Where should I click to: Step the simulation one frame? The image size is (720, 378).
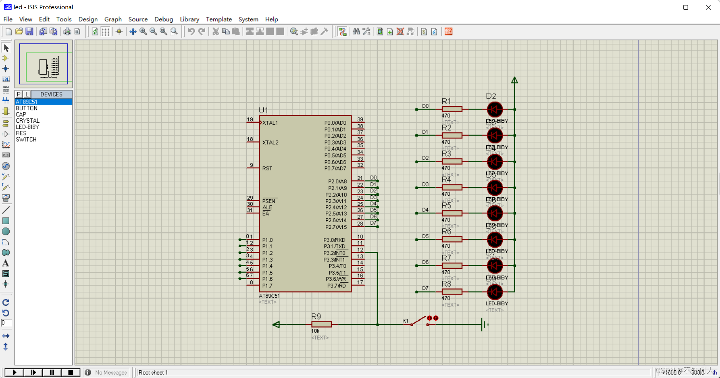pos(33,372)
